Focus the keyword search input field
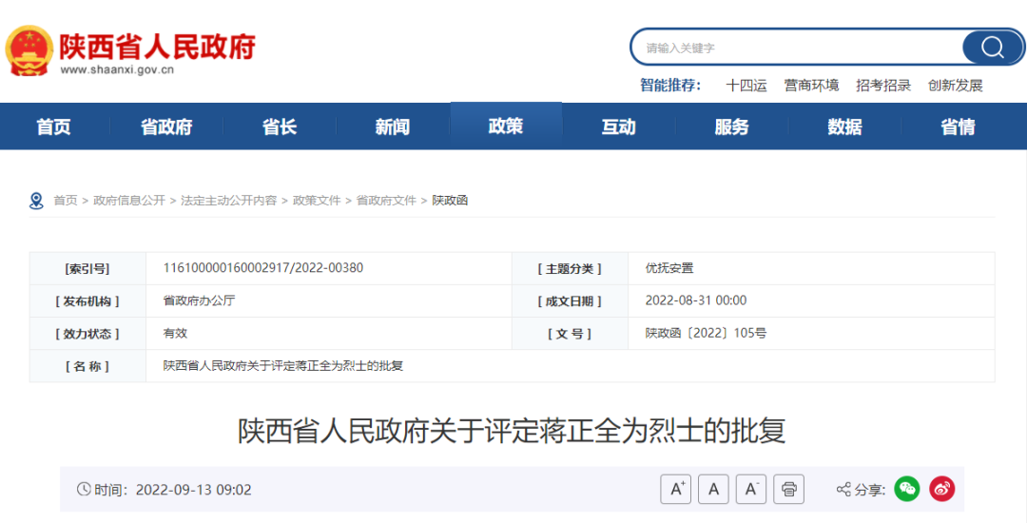This screenshot has width=1027, height=523. click(799, 48)
